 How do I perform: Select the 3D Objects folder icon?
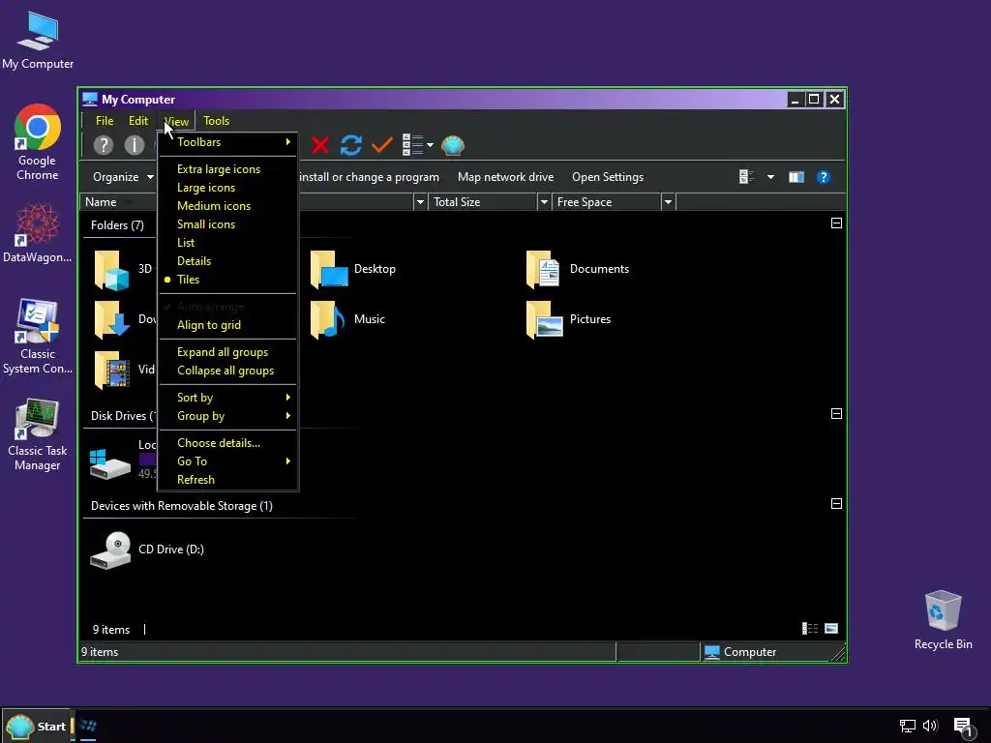click(112, 270)
